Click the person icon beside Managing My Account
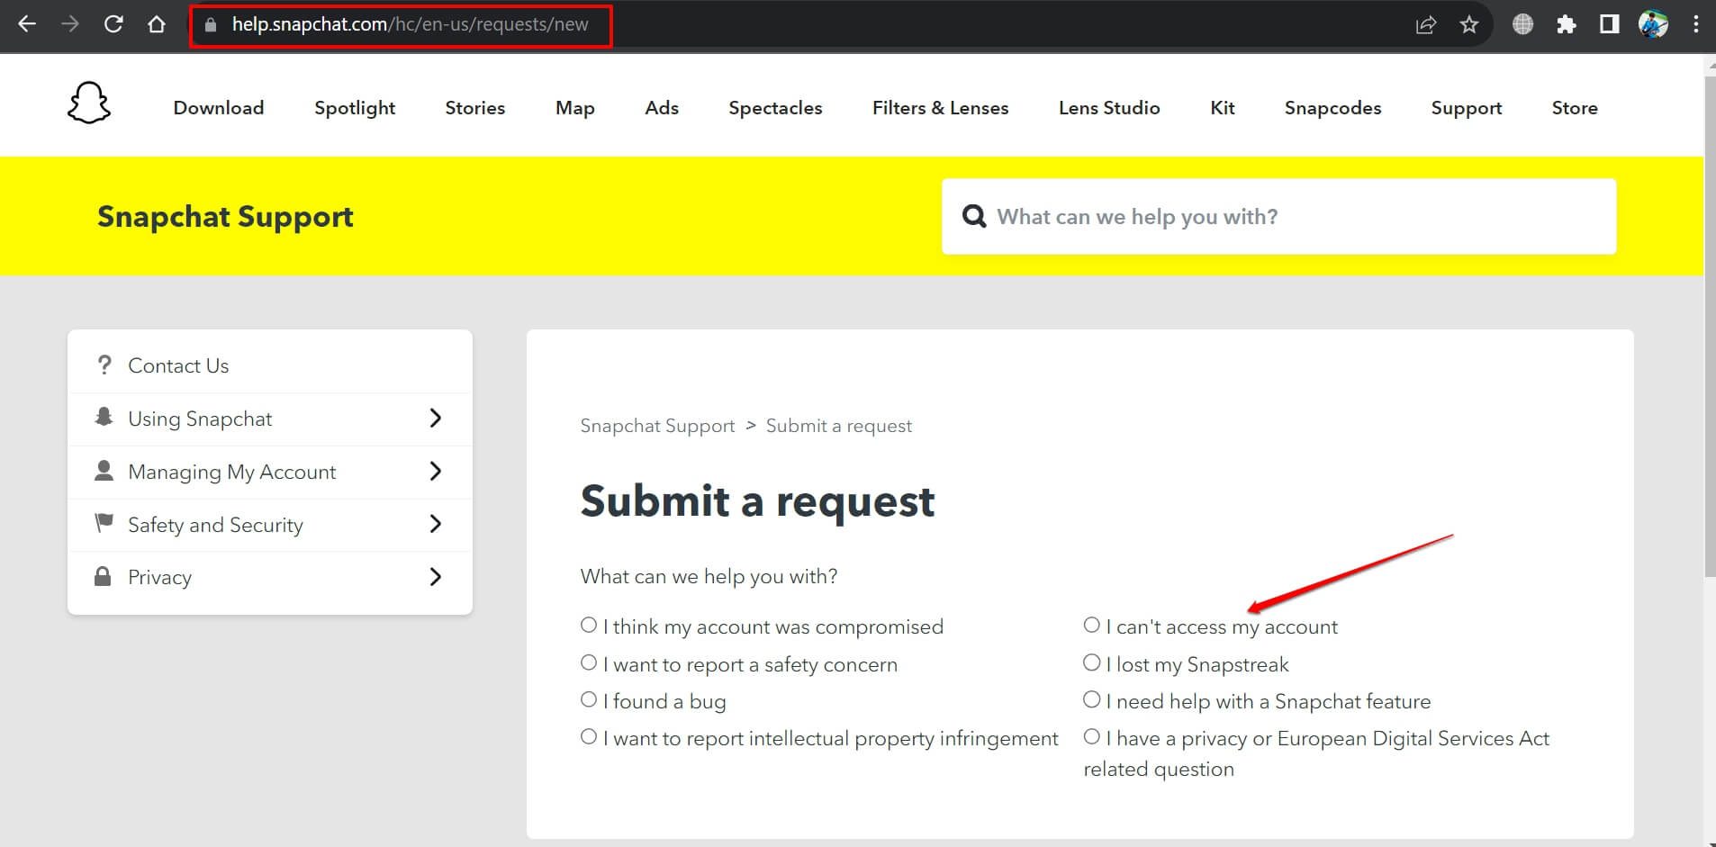 pyautogui.click(x=104, y=471)
